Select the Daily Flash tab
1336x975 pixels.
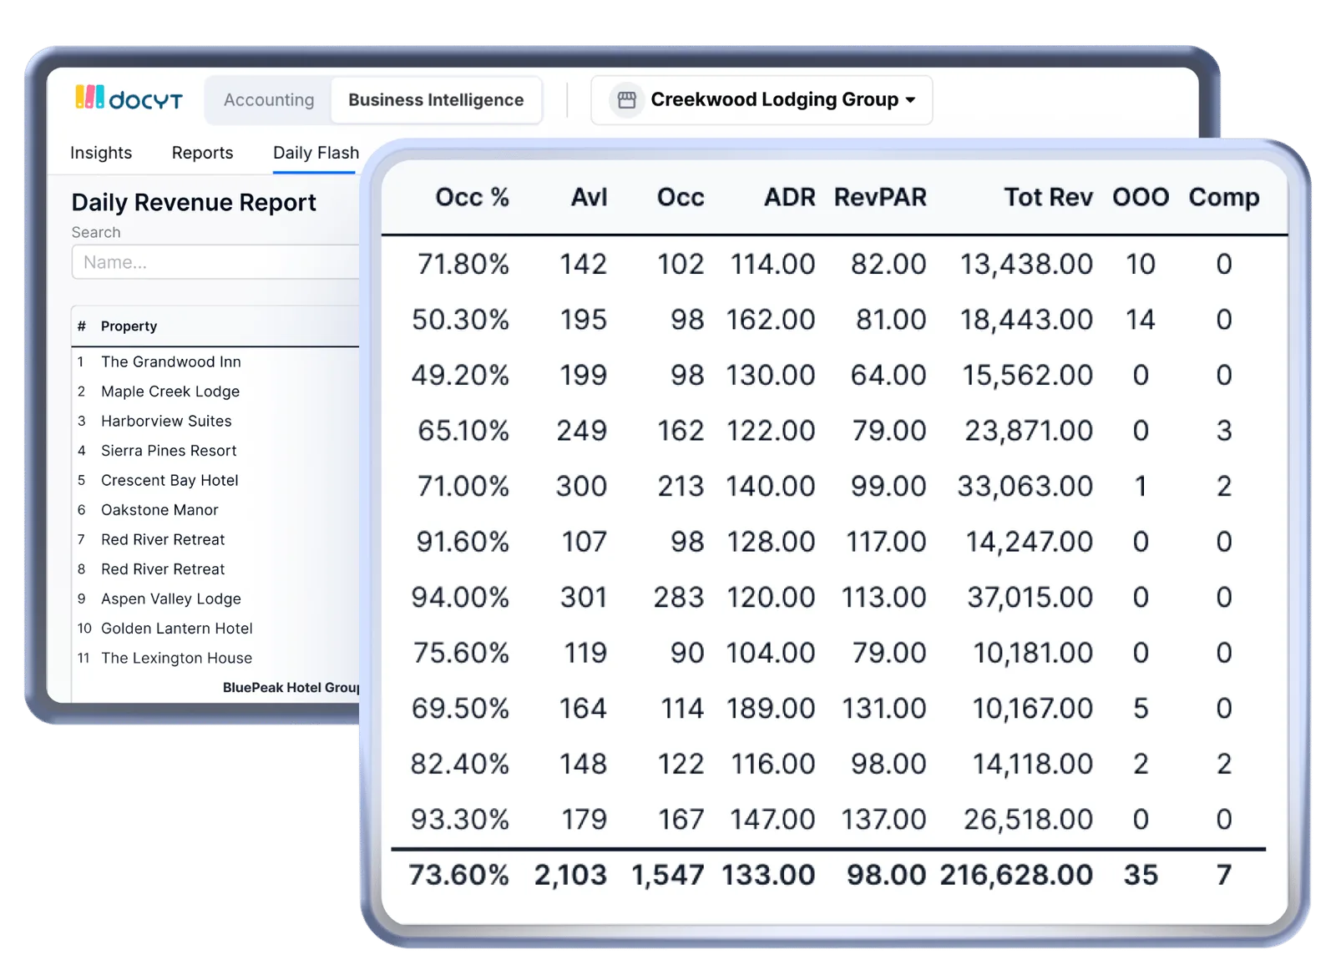coord(316,153)
